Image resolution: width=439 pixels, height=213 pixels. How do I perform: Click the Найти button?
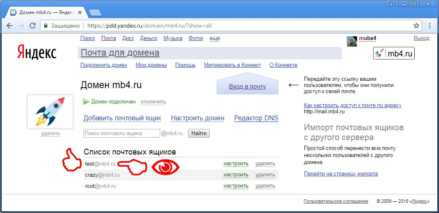[x=199, y=133]
